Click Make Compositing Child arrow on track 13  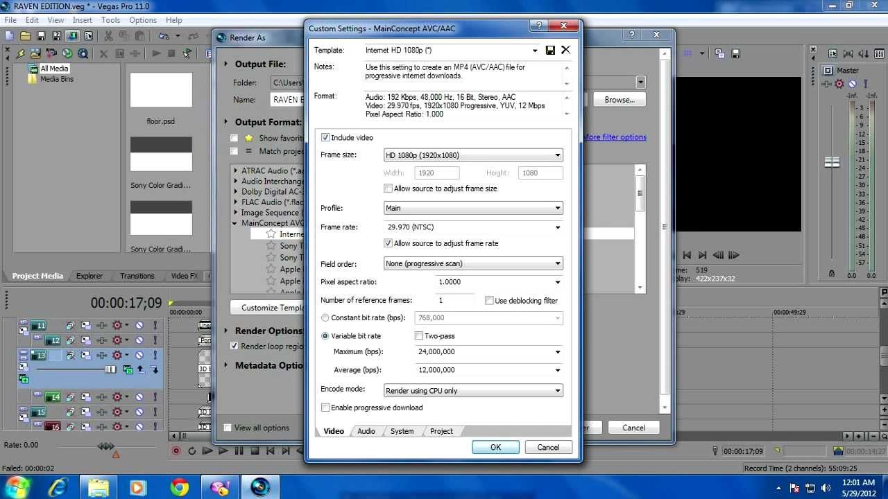[x=155, y=370]
